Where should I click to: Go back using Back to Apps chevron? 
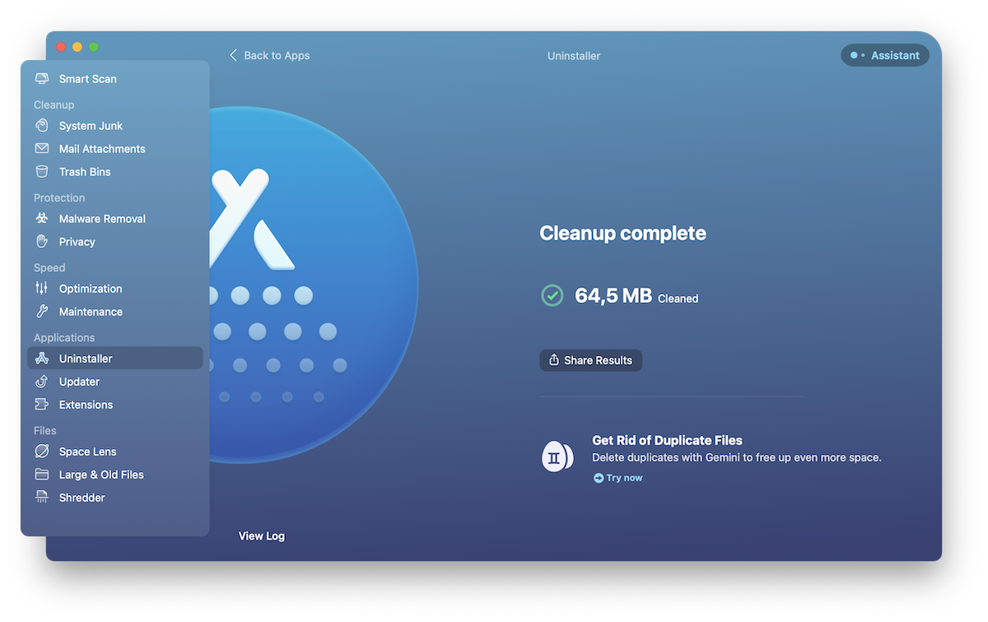(233, 55)
